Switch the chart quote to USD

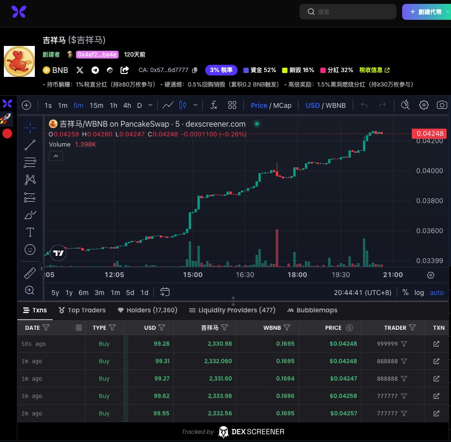[313, 105]
